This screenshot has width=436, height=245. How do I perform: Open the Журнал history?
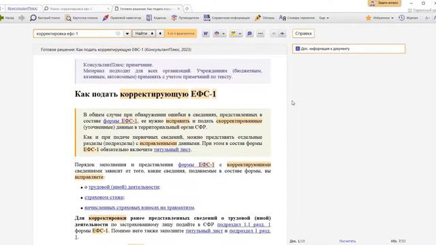[x=408, y=18]
